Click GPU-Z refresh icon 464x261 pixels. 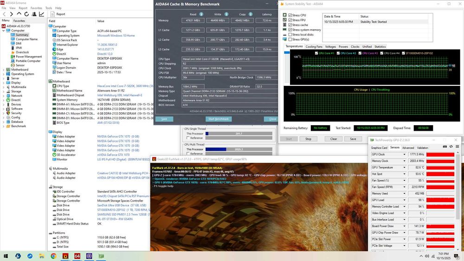[451, 146]
